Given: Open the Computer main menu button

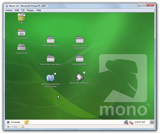Looking at the screenshot, I should click(x=13, y=122).
